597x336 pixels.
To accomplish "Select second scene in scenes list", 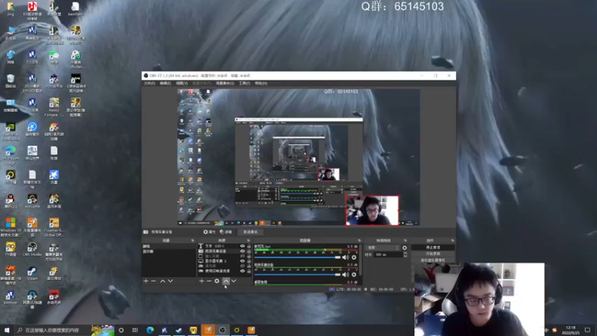I will click(x=169, y=252).
